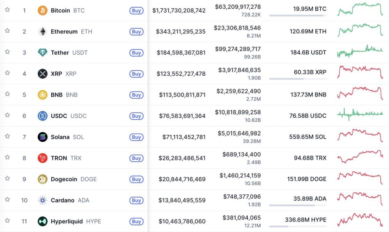This screenshot has width=389, height=232.
Task: Click the Hyperliquid logo
Action: point(43,221)
